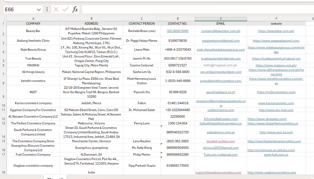Select the Jeddah, Mecca address cell
The height and width of the screenshot is (179, 314).
(91, 103)
